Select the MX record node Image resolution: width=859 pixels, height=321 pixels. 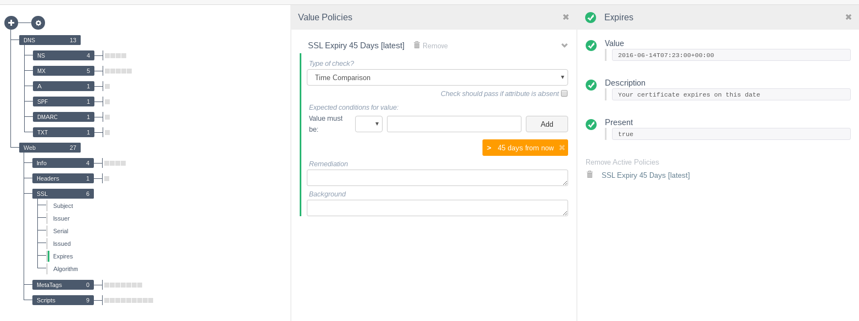pyautogui.click(x=63, y=71)
